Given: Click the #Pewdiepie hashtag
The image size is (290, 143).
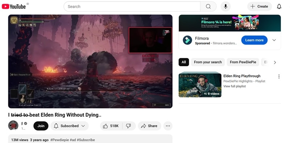Looking at the screenshot, I should (59, 140).
